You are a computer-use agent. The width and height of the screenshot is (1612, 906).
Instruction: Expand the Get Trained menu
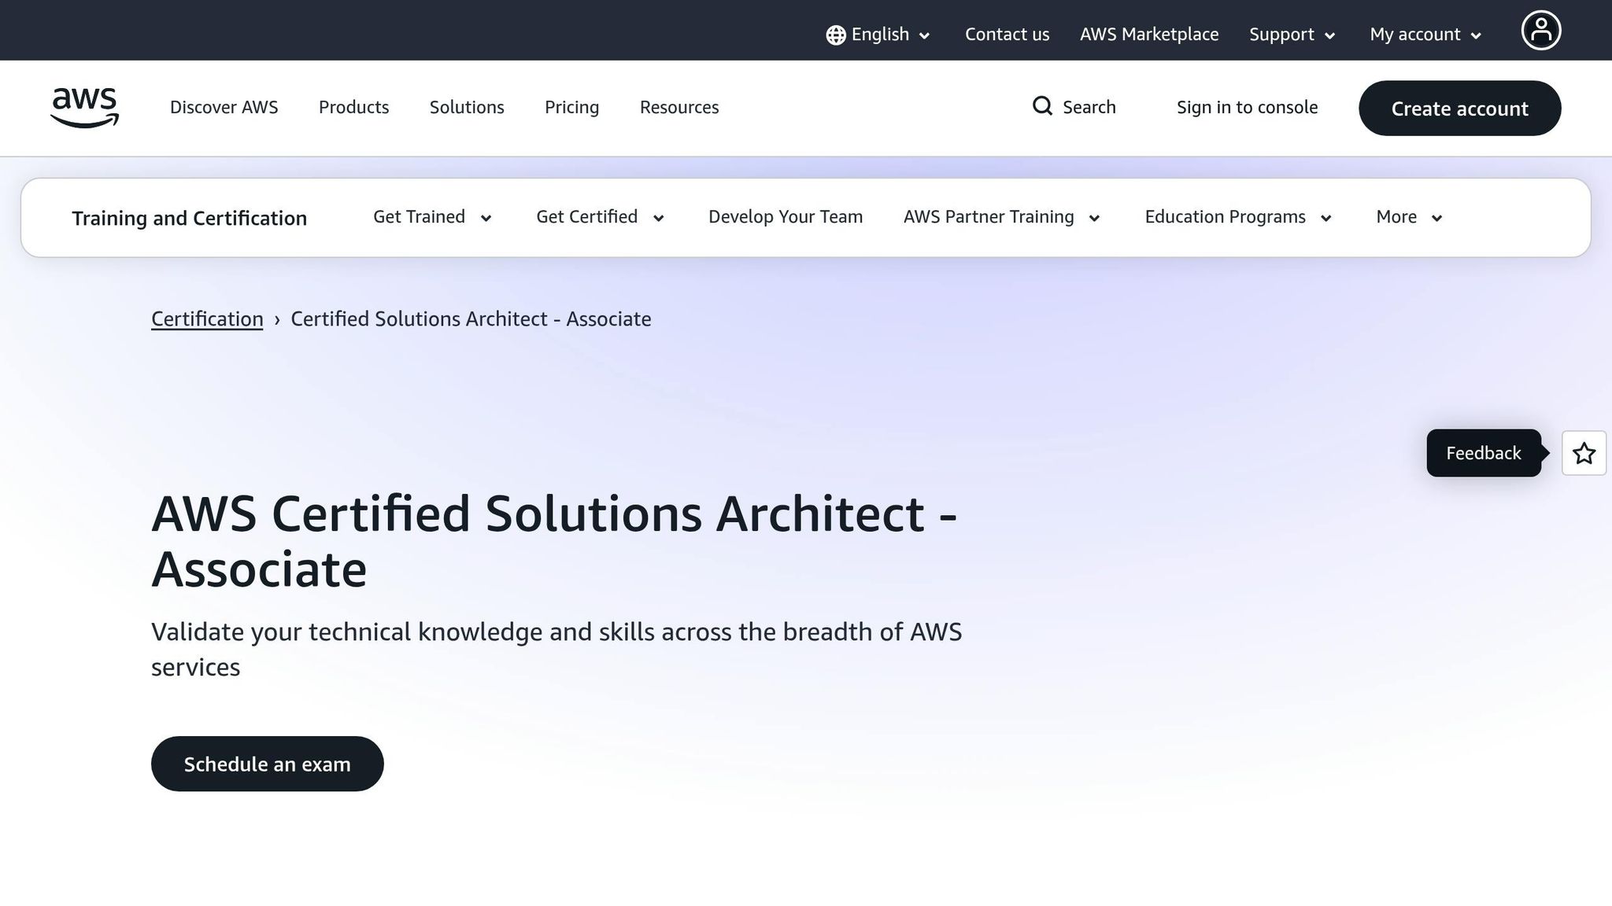click(432, 217)
